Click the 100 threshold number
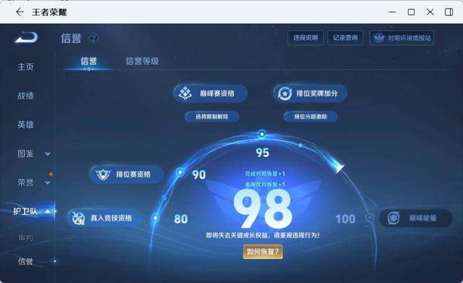 pos(345,219)
